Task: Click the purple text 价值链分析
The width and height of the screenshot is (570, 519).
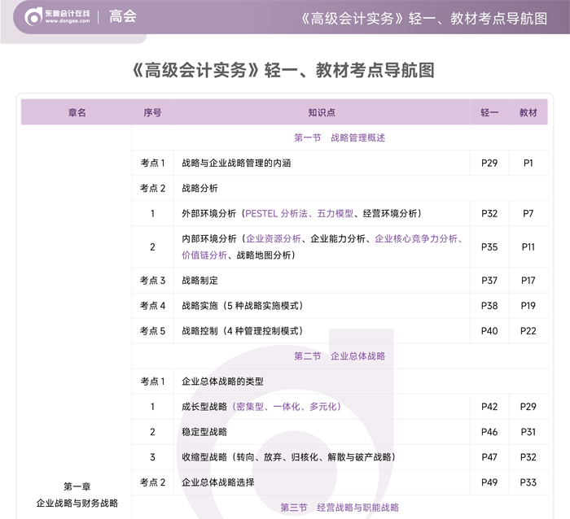Action: (x=204, y=255)
